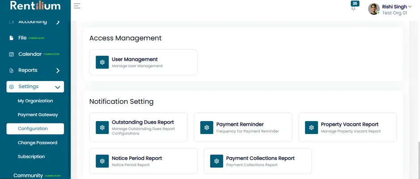
Task: Open the Subscription page
Action: point(31,157)
